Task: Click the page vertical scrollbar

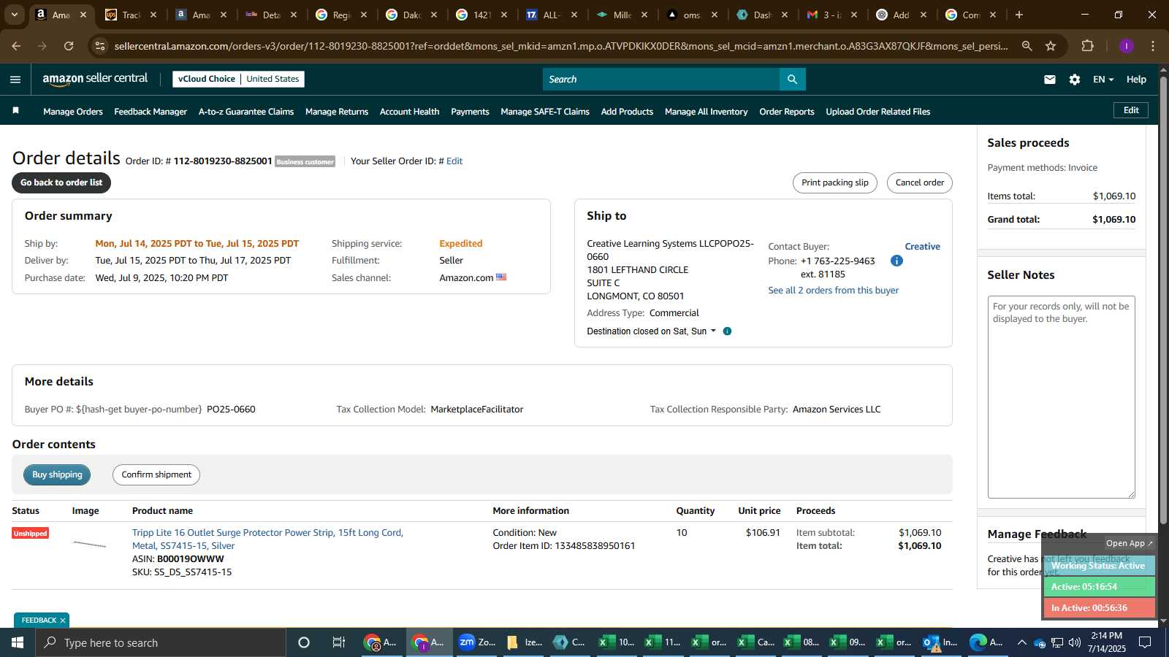Action: [x=1163, y=299]
